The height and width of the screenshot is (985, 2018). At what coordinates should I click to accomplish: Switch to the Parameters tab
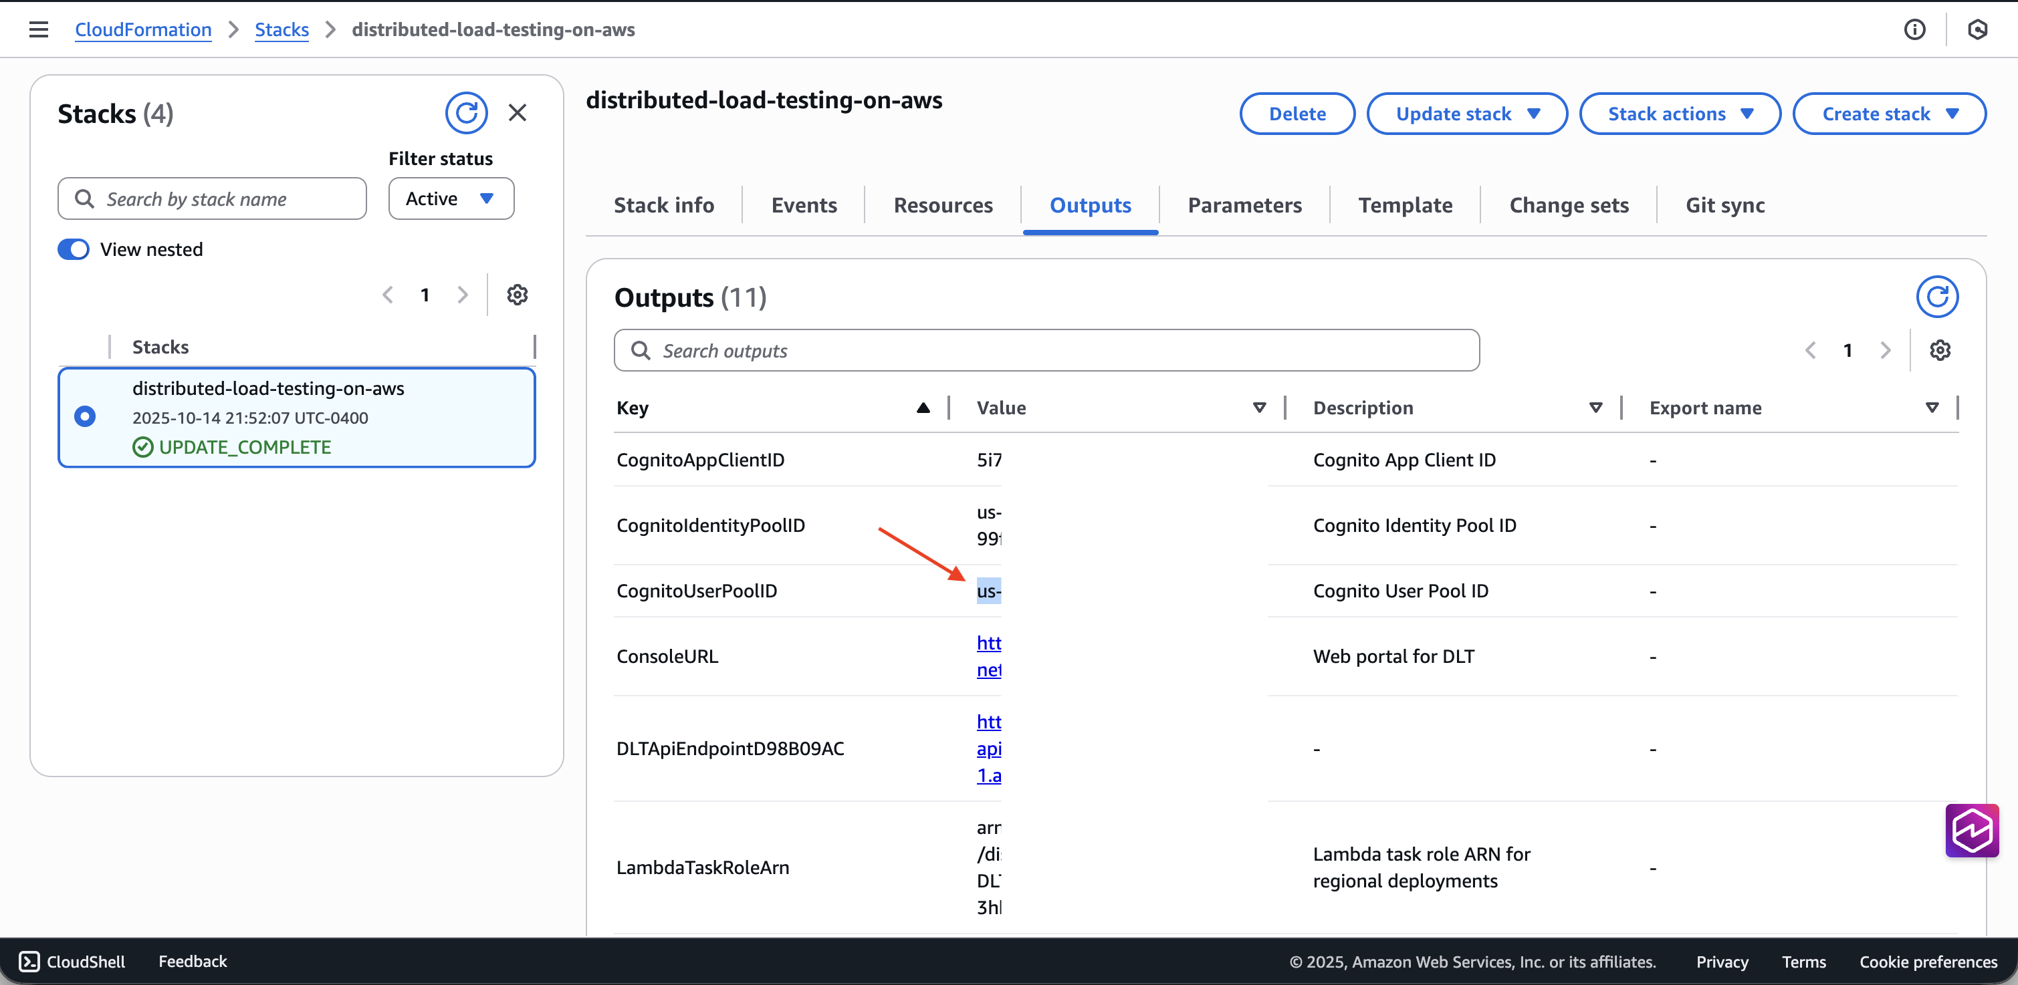1245,204
